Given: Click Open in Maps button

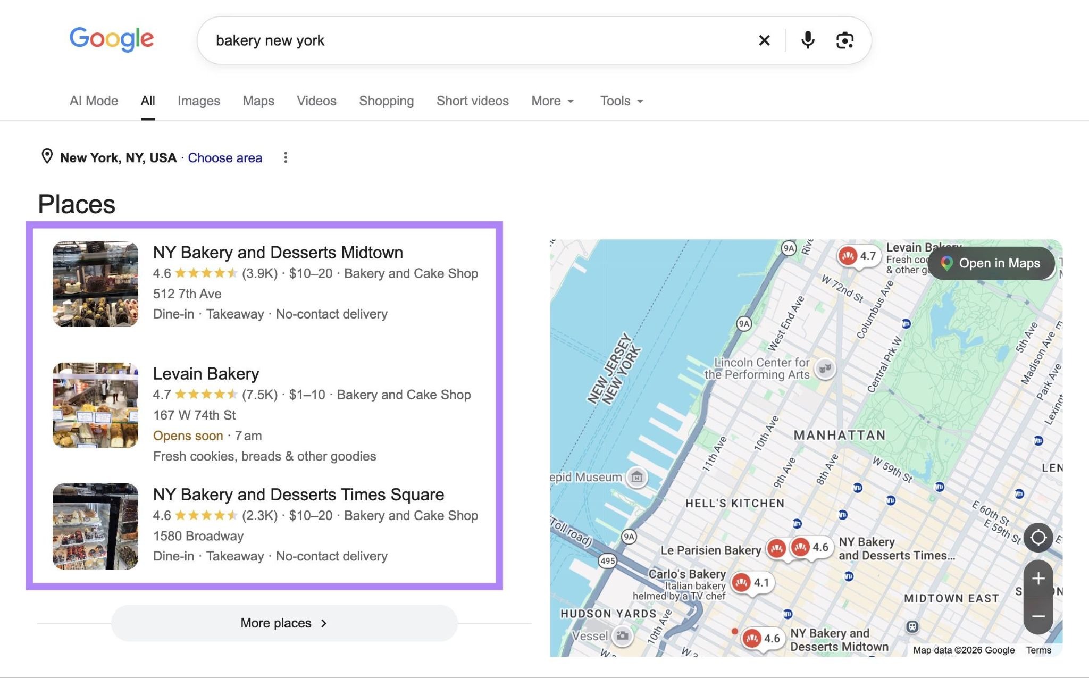Looking at the screenshot, I should pos(992,263).
